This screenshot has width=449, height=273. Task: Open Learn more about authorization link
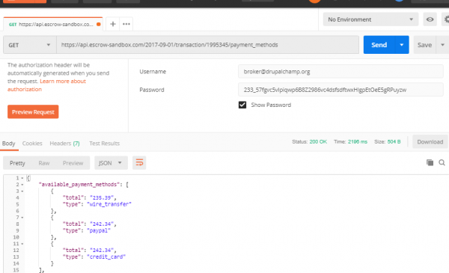click(x=46, y=85)
